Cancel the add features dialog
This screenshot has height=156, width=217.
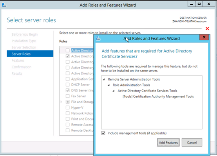click(x=192, y=142)
